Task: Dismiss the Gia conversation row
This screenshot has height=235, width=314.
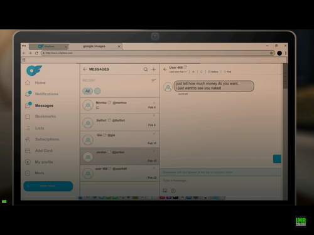Action: [154, 133]
